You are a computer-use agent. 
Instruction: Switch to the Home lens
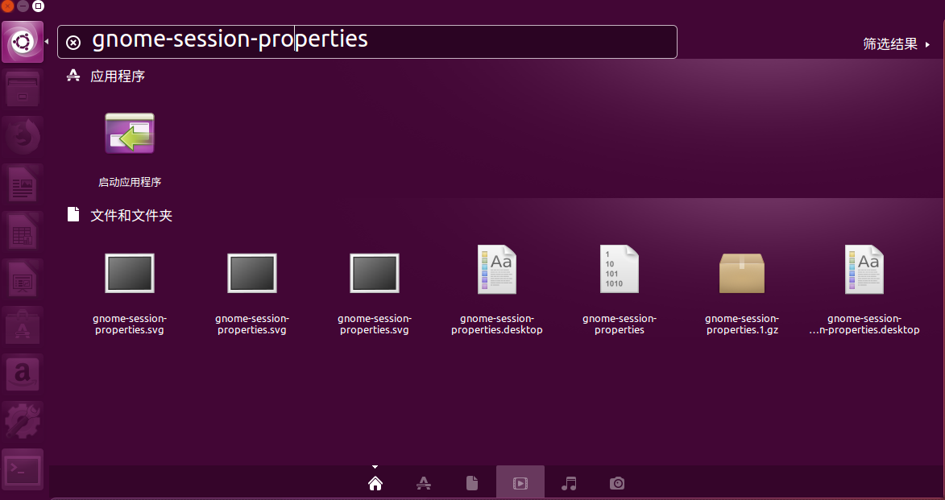pyautogui.click(x=375, y=483)
